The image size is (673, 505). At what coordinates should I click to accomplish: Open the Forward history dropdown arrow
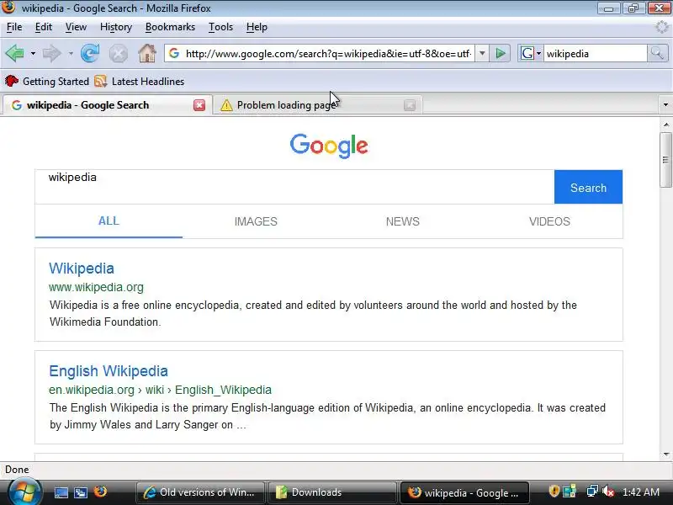click(x=71, y=54)
